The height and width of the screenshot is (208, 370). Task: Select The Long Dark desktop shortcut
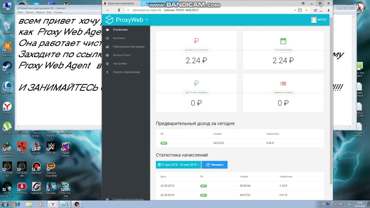(x=66, y=190)
